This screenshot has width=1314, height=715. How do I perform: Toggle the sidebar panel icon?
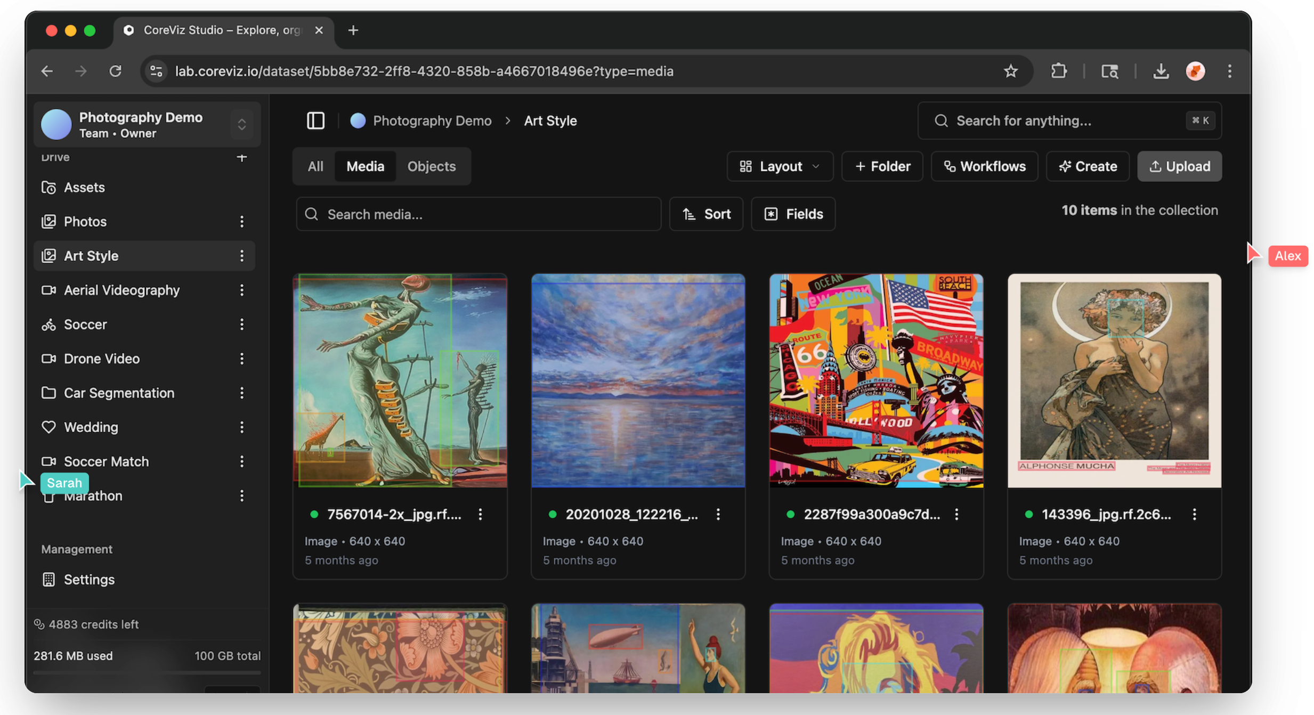click(315, 120)
